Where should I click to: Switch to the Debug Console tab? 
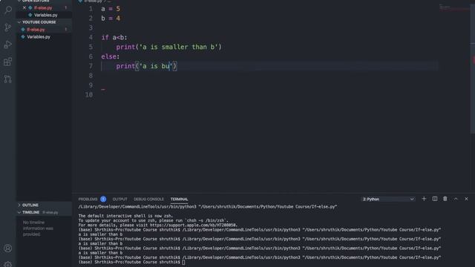click(x=148, y=199)
